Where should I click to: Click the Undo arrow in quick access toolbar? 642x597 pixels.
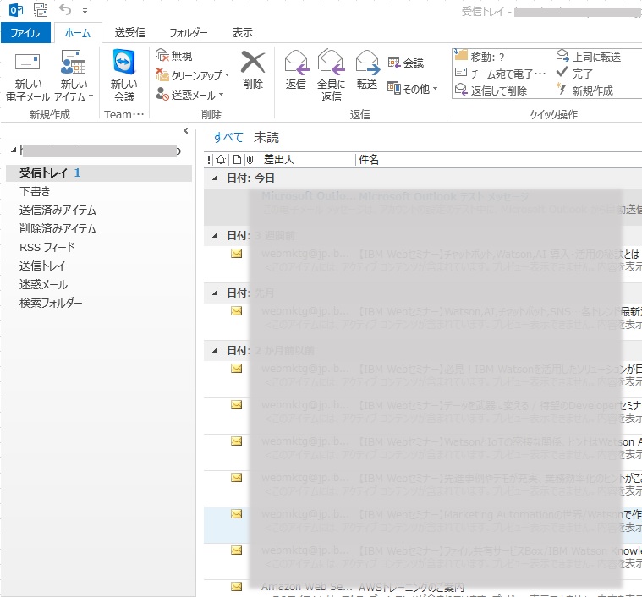[x=65, y=10]
